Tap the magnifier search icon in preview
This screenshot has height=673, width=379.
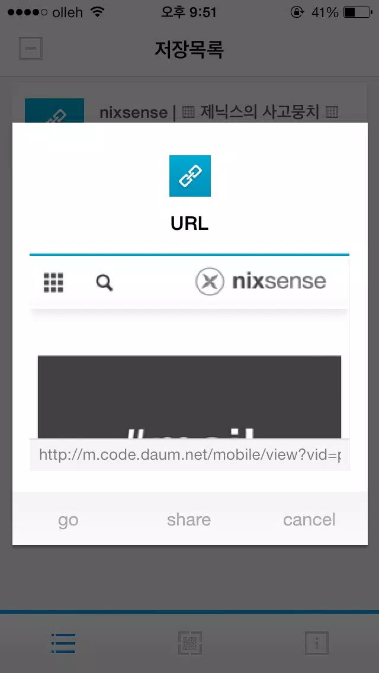[x=104, y=283]
